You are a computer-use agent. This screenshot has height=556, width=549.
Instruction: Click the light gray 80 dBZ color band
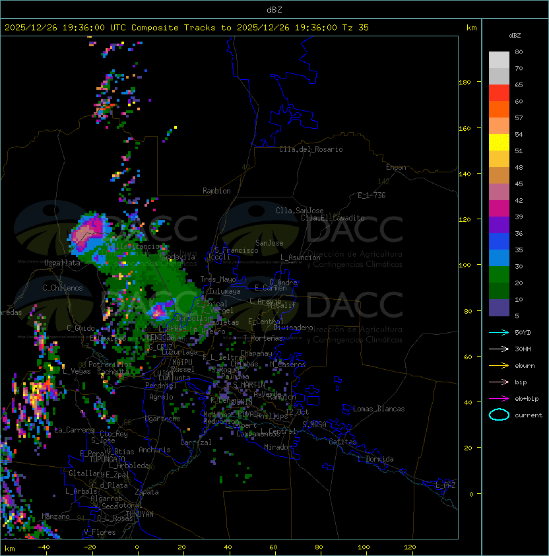click(x=499, y=60)
